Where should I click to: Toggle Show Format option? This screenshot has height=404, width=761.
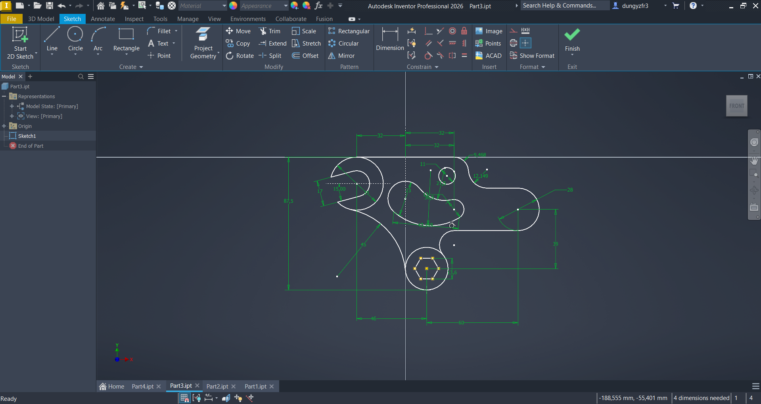click(x=532, y=56)
